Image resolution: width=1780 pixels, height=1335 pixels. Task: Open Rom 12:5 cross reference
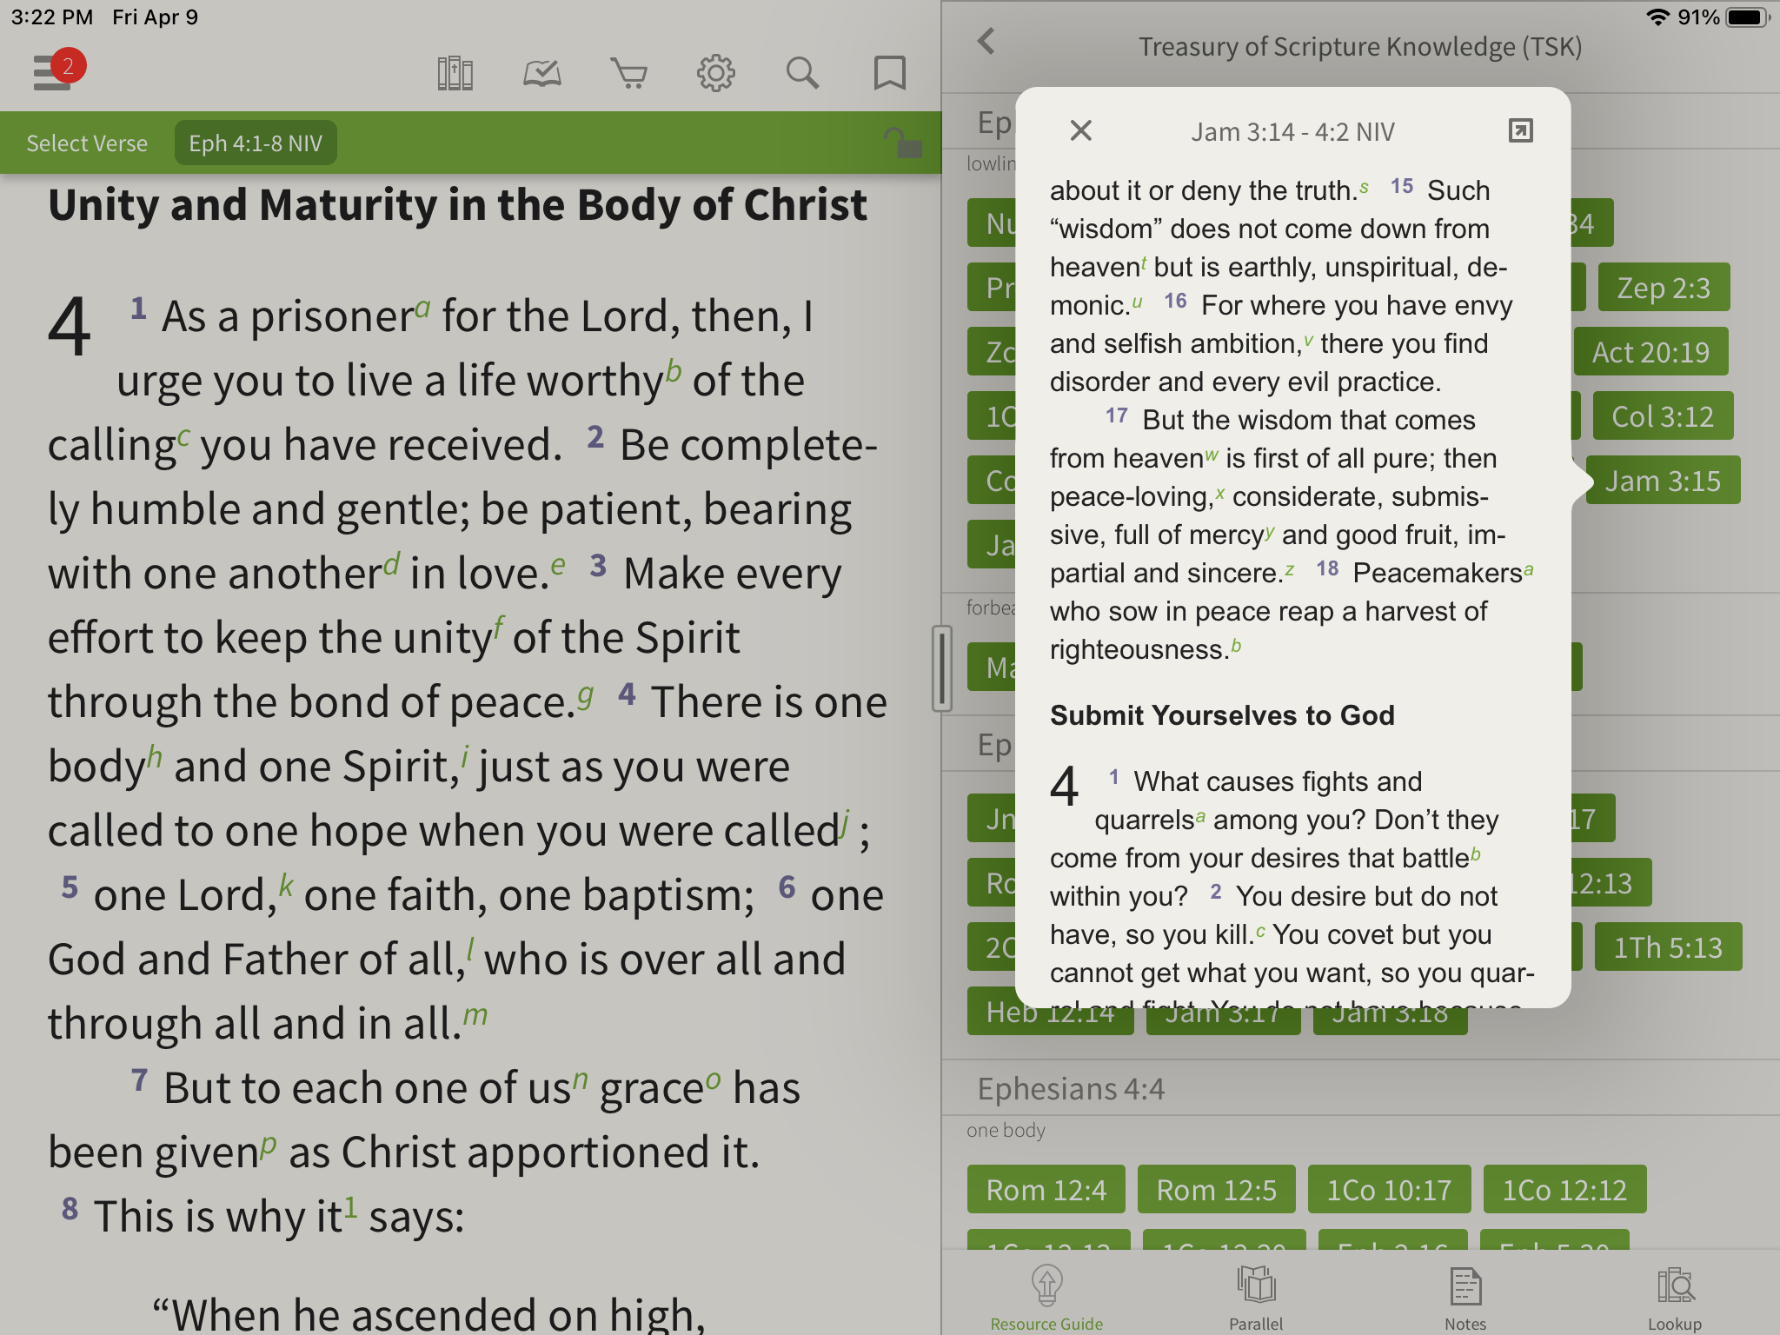[x=1217, y=1190]
